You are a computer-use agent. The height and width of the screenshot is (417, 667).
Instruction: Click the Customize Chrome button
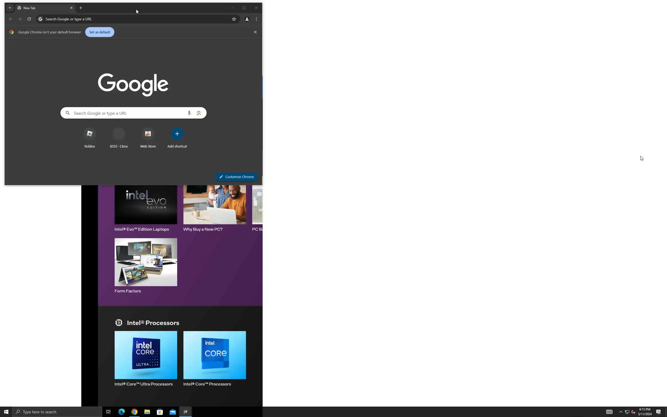[x=237, y=177]
